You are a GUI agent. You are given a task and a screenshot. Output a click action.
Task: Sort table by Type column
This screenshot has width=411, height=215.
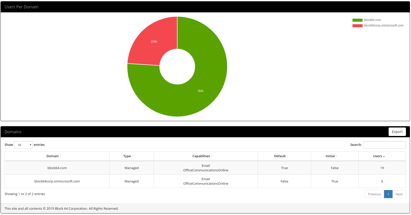pyautogui.click(x=132, y=156)
